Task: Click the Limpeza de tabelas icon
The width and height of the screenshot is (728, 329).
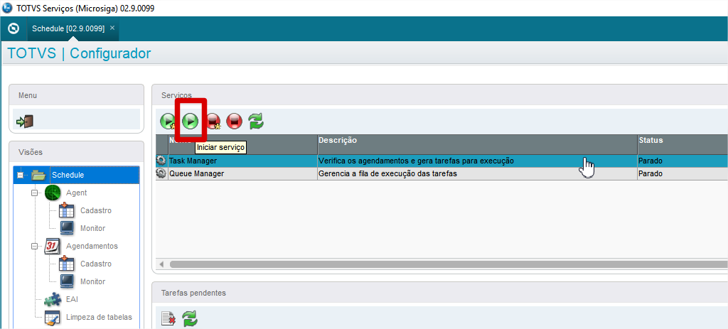Action: pyautogui.click(x=53, y=318)
